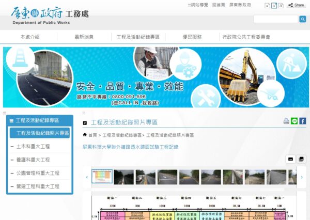Open the 最新消息 menu
Screen dimensions: 310x220
(84, 37)
